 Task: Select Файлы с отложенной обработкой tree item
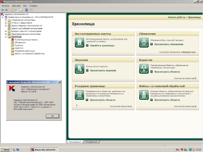(30, 54)
